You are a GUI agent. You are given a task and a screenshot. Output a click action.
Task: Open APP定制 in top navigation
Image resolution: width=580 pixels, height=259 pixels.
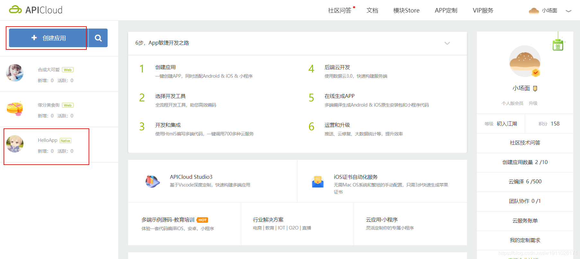click(446, 10)
